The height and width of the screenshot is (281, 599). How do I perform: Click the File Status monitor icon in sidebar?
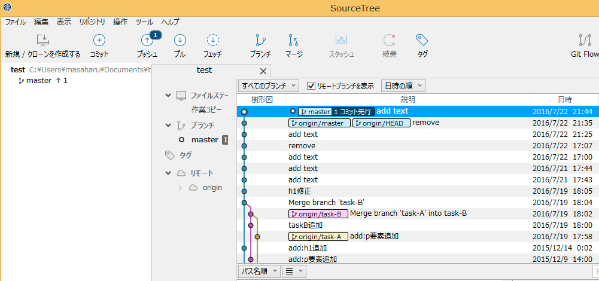181,96
